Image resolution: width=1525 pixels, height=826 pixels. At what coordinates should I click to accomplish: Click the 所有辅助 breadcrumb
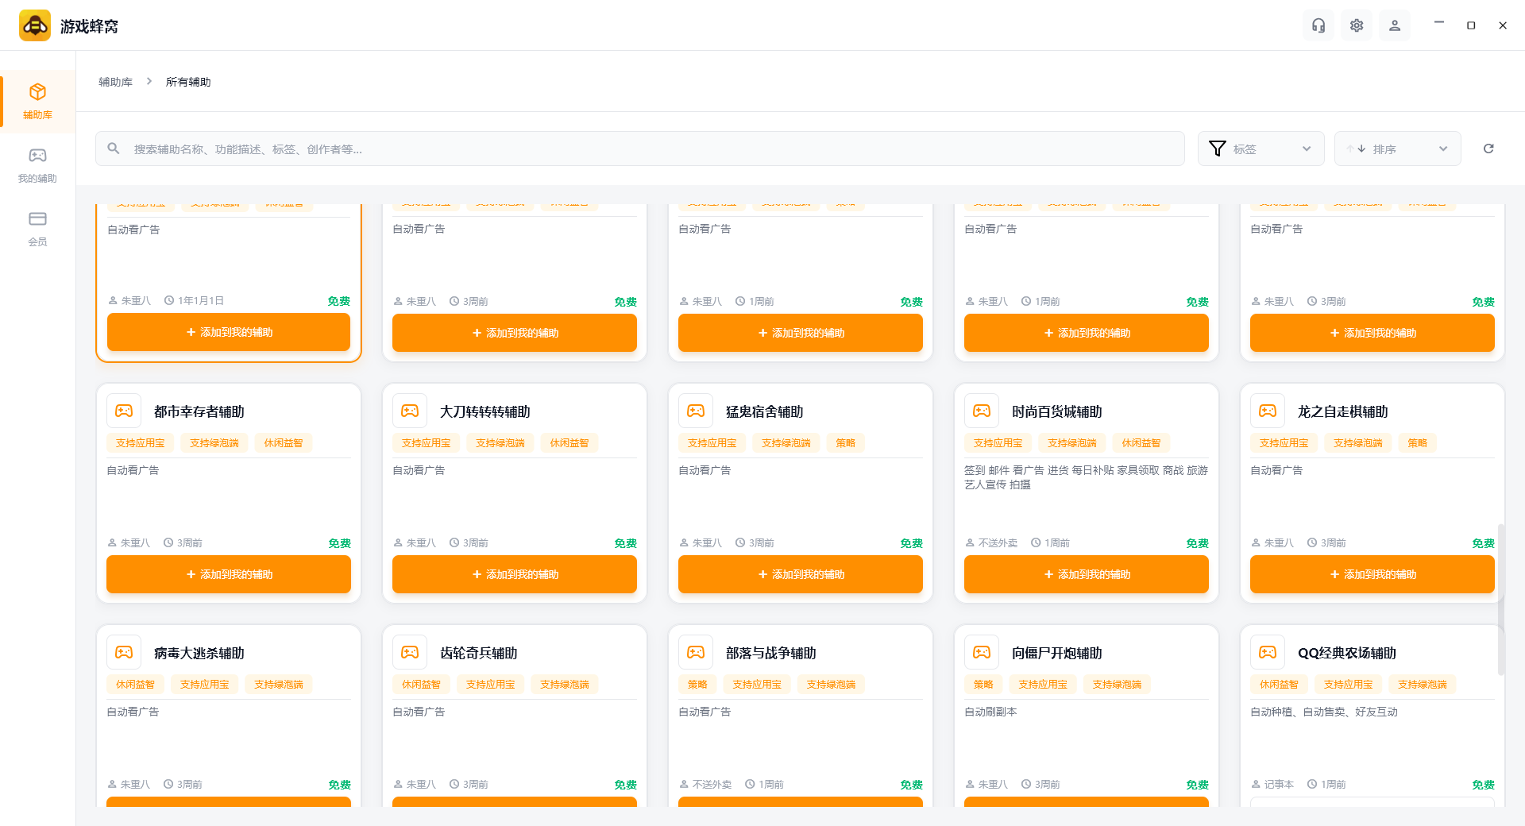pyautogui.click(x=188, y=82)
